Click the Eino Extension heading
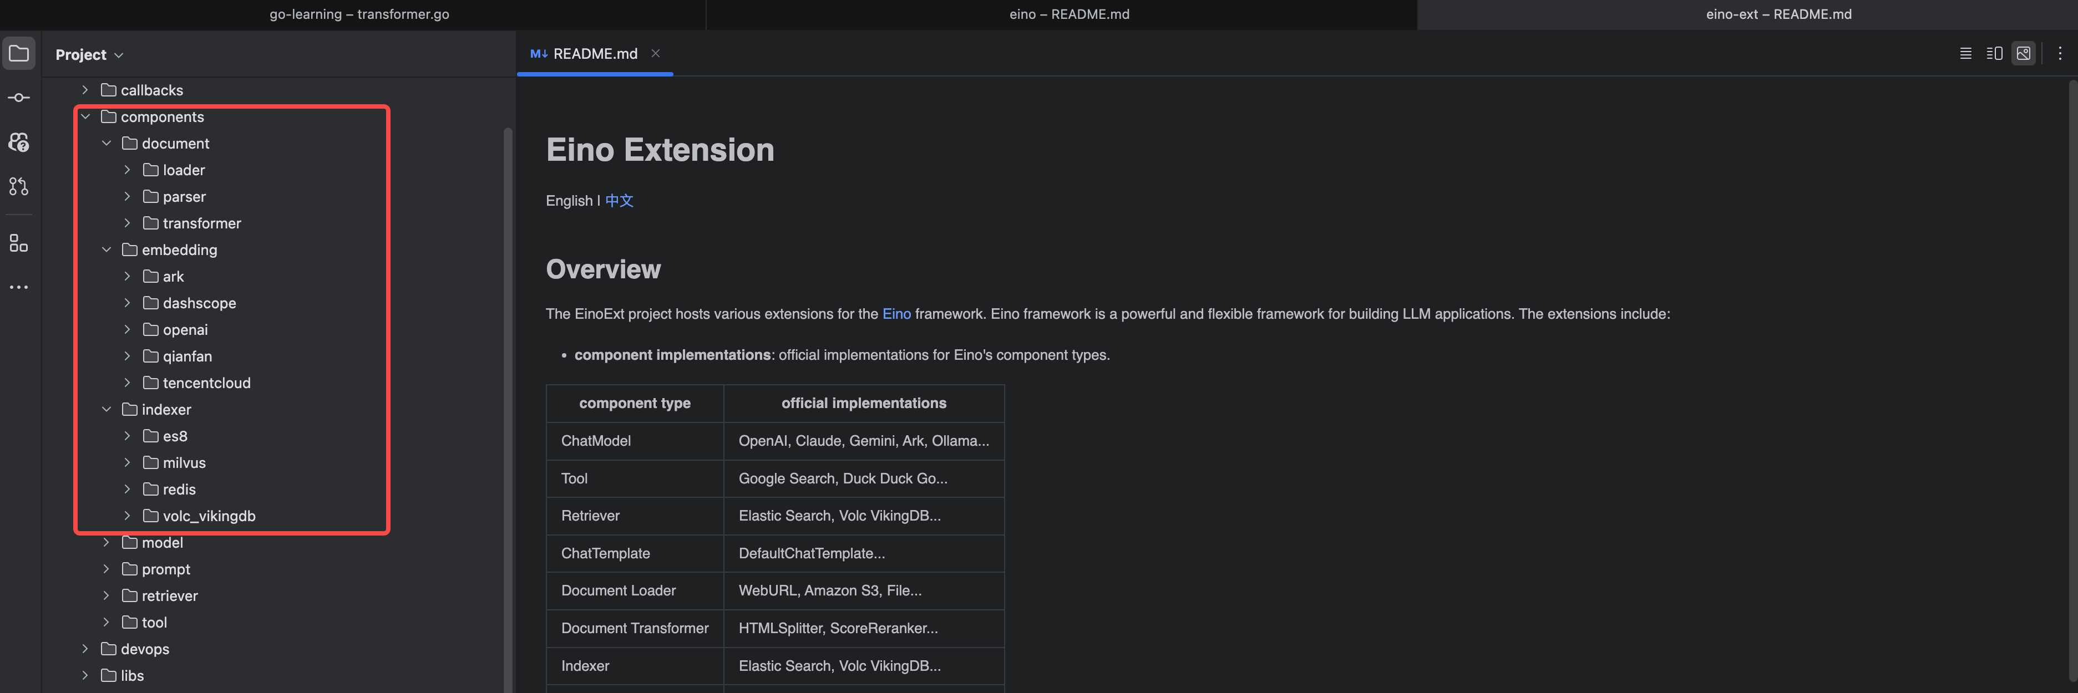The width and height of the screenshot is (2078, 693). [660, 150]
